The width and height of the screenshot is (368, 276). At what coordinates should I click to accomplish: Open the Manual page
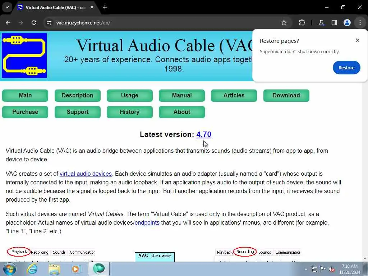pos(181,96)
